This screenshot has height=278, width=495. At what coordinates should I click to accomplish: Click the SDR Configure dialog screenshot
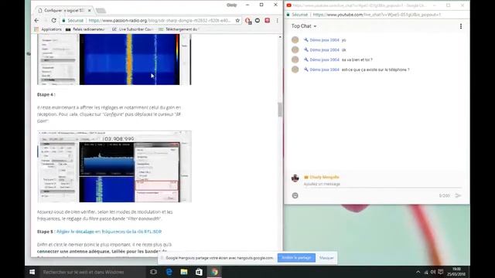[114, 167]
